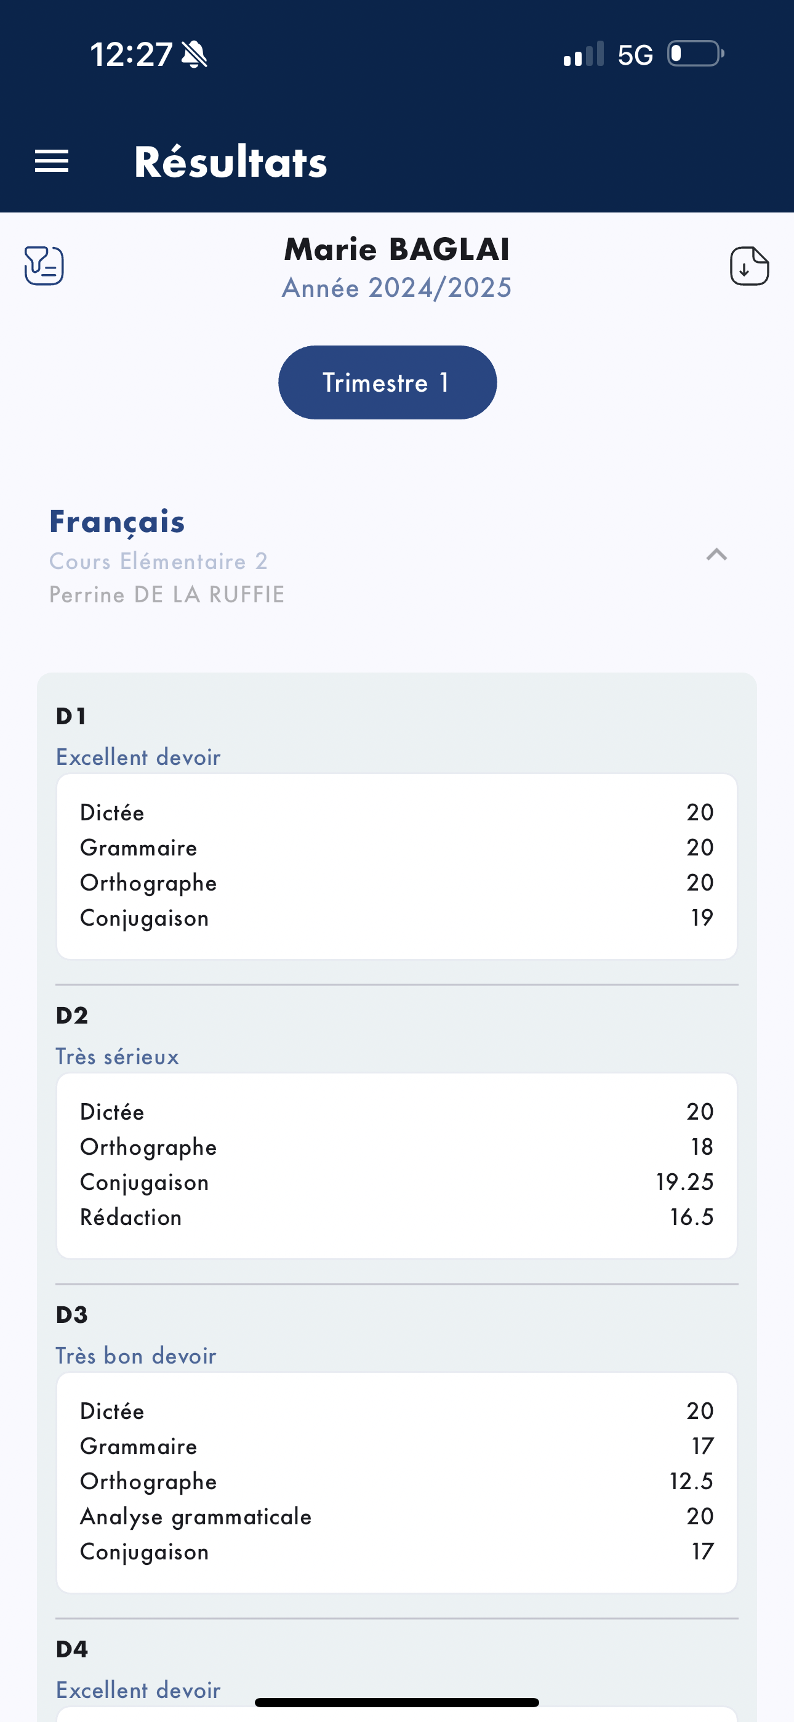Screen dimensions: 794x1722
Task: Open the hamburger navigation menu
Action: [x=52, y=161]
